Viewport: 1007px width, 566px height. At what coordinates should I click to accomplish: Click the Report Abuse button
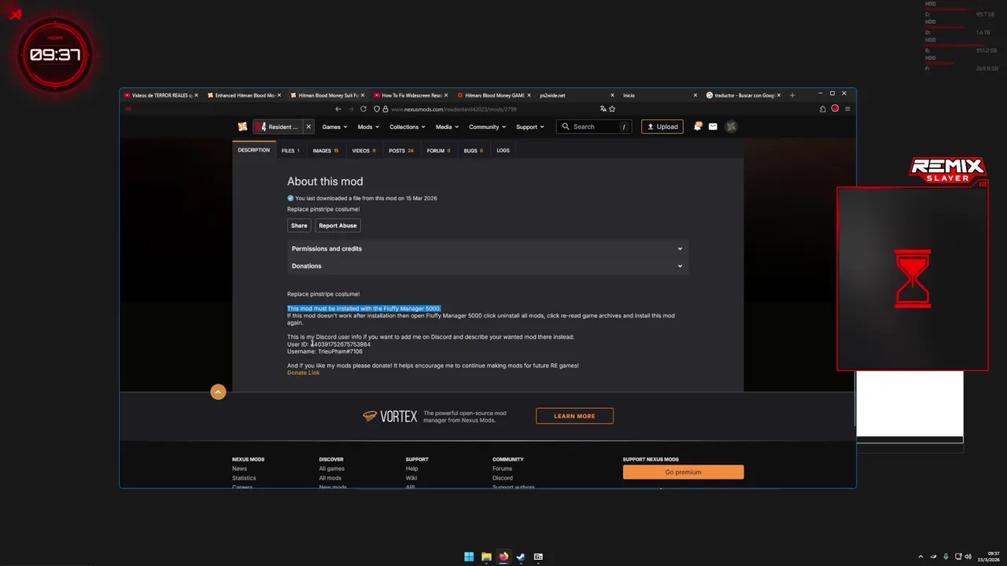point(338,226)
